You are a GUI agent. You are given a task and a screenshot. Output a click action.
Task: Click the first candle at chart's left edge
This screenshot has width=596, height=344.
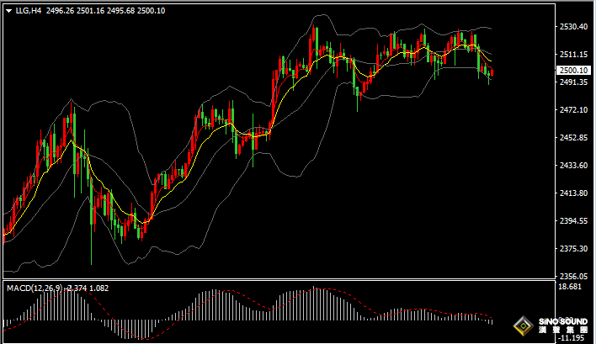pyautogui.click(x=5, y=233)
